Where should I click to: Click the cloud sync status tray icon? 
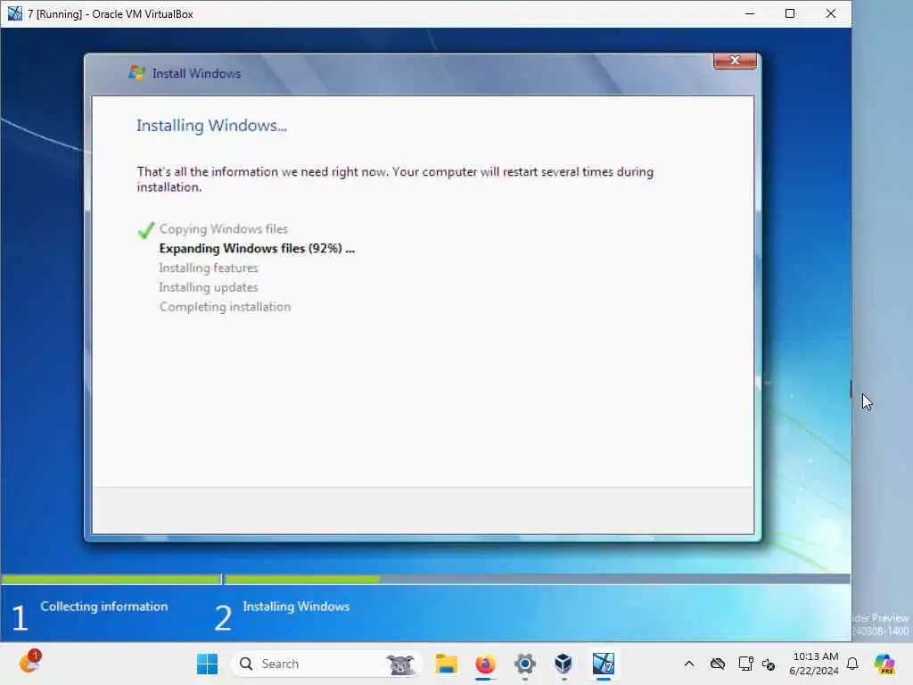click(x=718, y=664)
